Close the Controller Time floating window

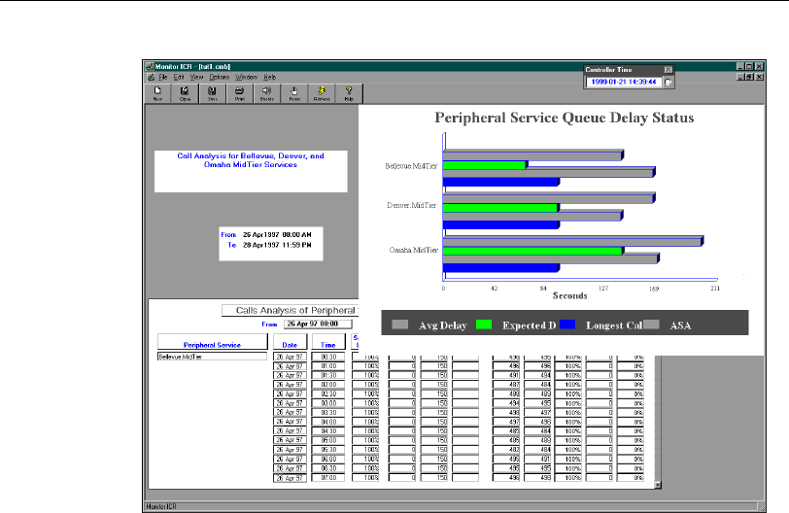pos(668,70)
